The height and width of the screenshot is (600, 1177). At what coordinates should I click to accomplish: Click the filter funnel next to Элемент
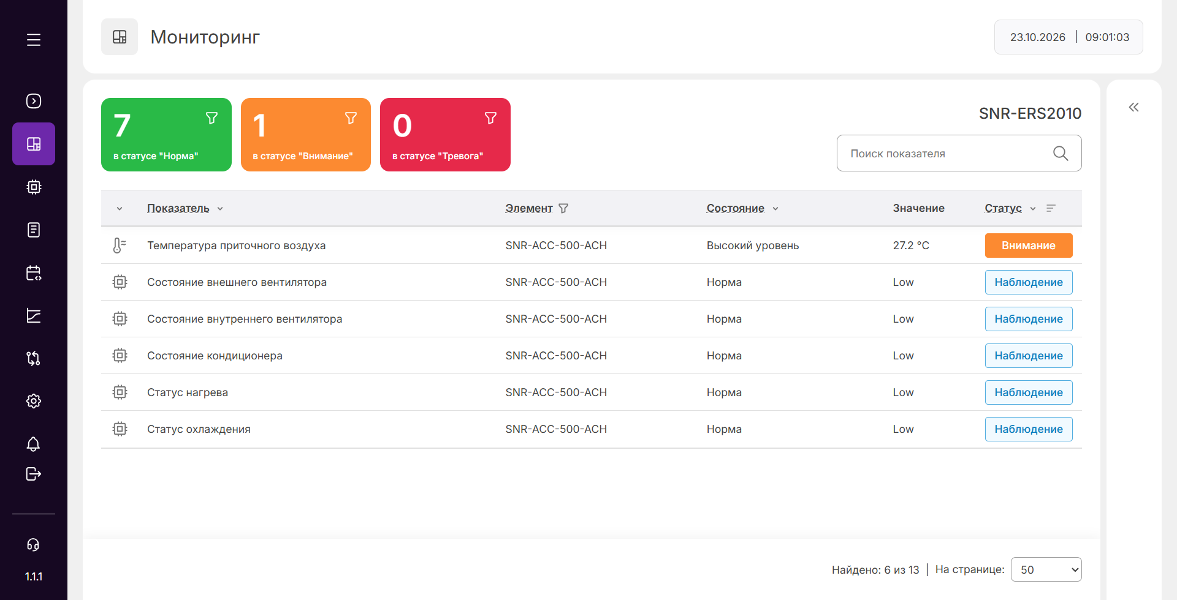click(563, 208)
